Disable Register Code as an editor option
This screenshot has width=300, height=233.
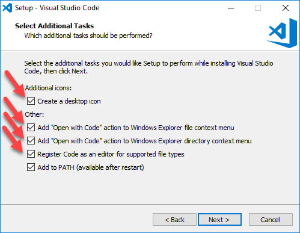tap(31, 154)
